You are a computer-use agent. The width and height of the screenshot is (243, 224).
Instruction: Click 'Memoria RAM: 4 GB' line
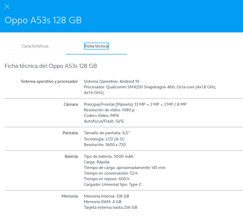click(x=102, y=202)
